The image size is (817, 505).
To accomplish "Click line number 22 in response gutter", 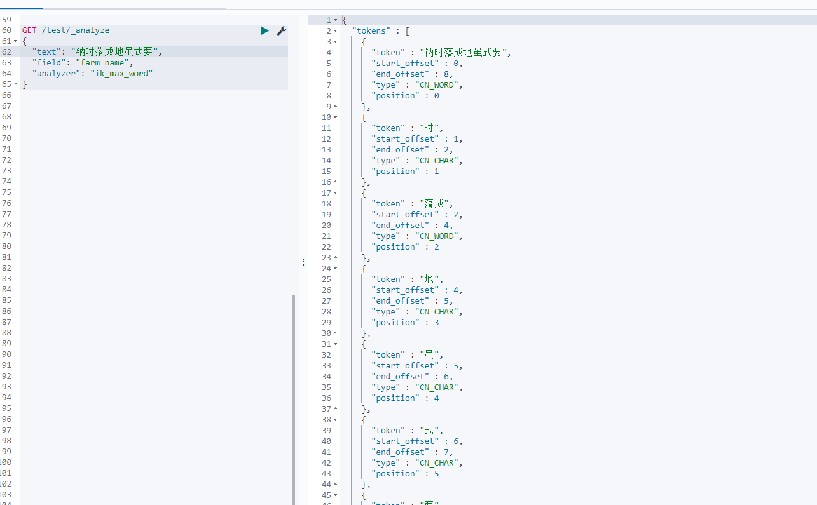I will [x=326, y=247].
